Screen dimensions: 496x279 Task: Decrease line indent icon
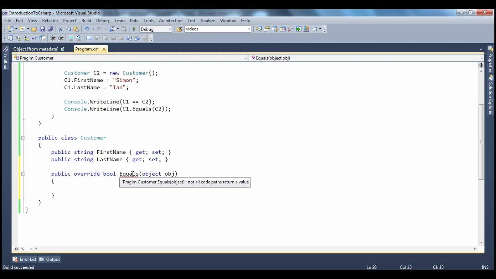[x=53, y=38]
